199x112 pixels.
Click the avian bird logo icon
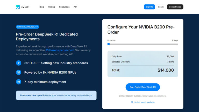pyautogui.click(x=18, y=7)
